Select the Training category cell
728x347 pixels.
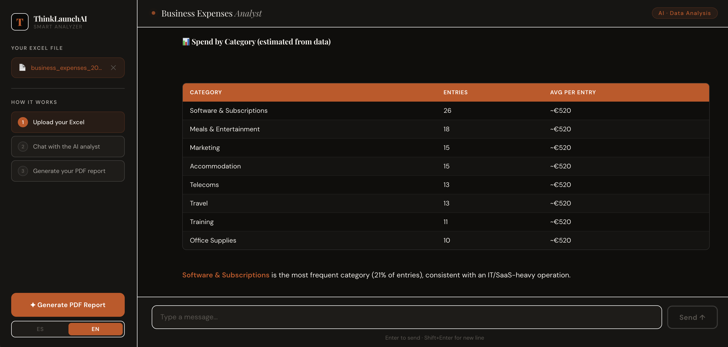(x=202, y=222)
